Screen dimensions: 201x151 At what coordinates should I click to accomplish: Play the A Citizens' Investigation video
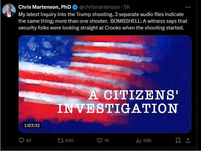click(105, 84)
